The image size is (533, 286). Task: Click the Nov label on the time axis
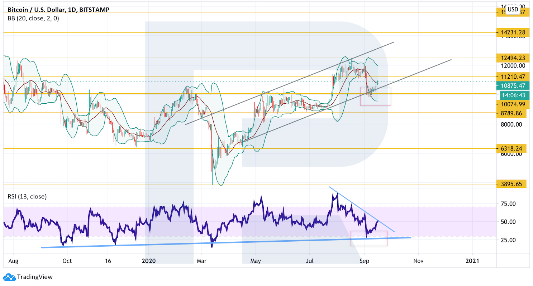tap(418, 261)
